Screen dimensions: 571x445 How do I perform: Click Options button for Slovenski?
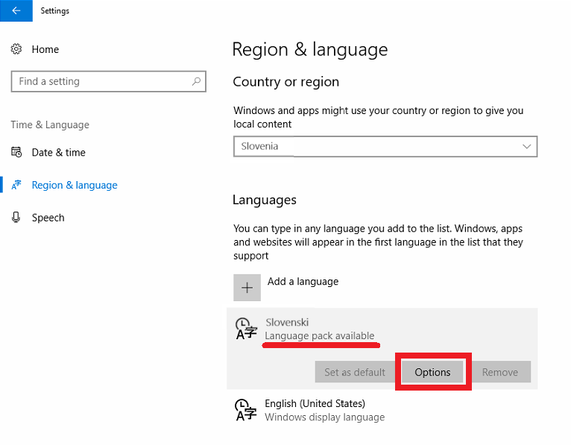point(432,372)
